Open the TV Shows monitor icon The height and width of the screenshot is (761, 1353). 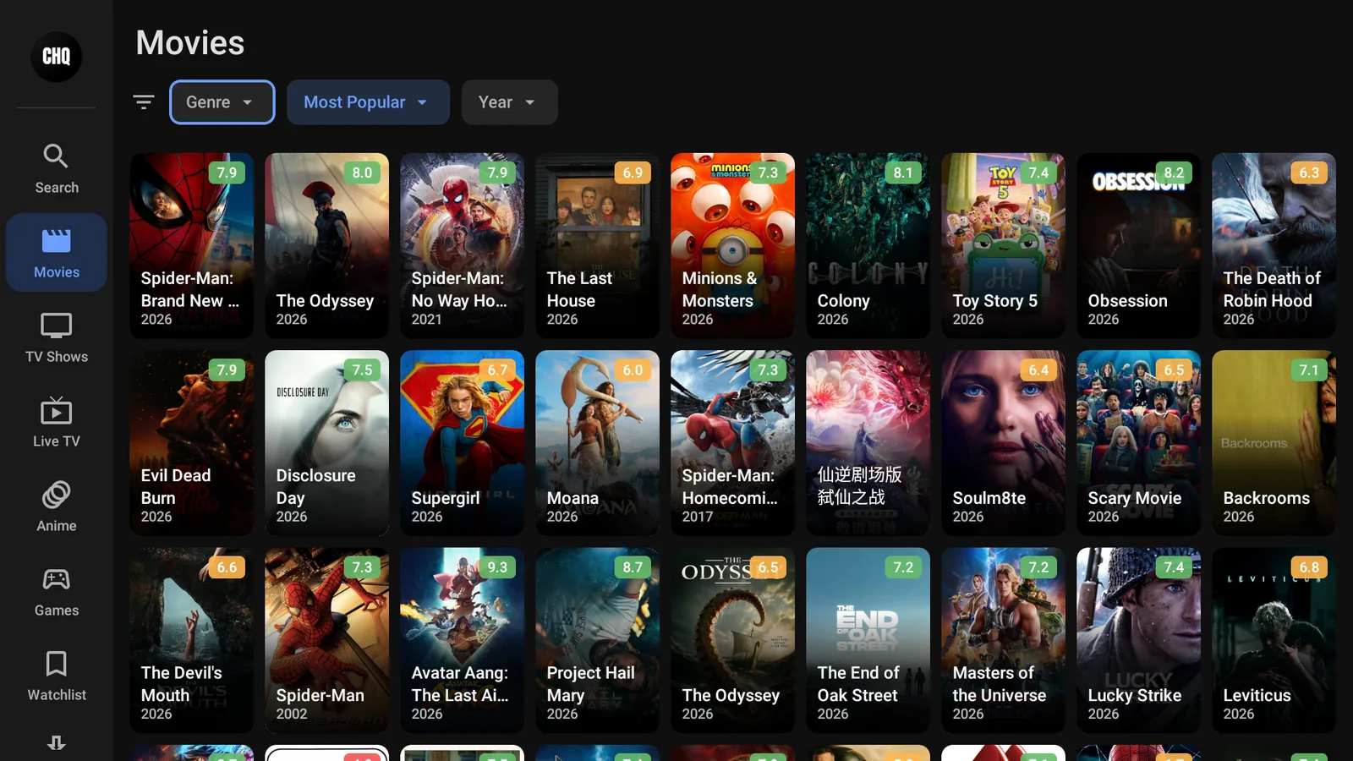point(57,326)
